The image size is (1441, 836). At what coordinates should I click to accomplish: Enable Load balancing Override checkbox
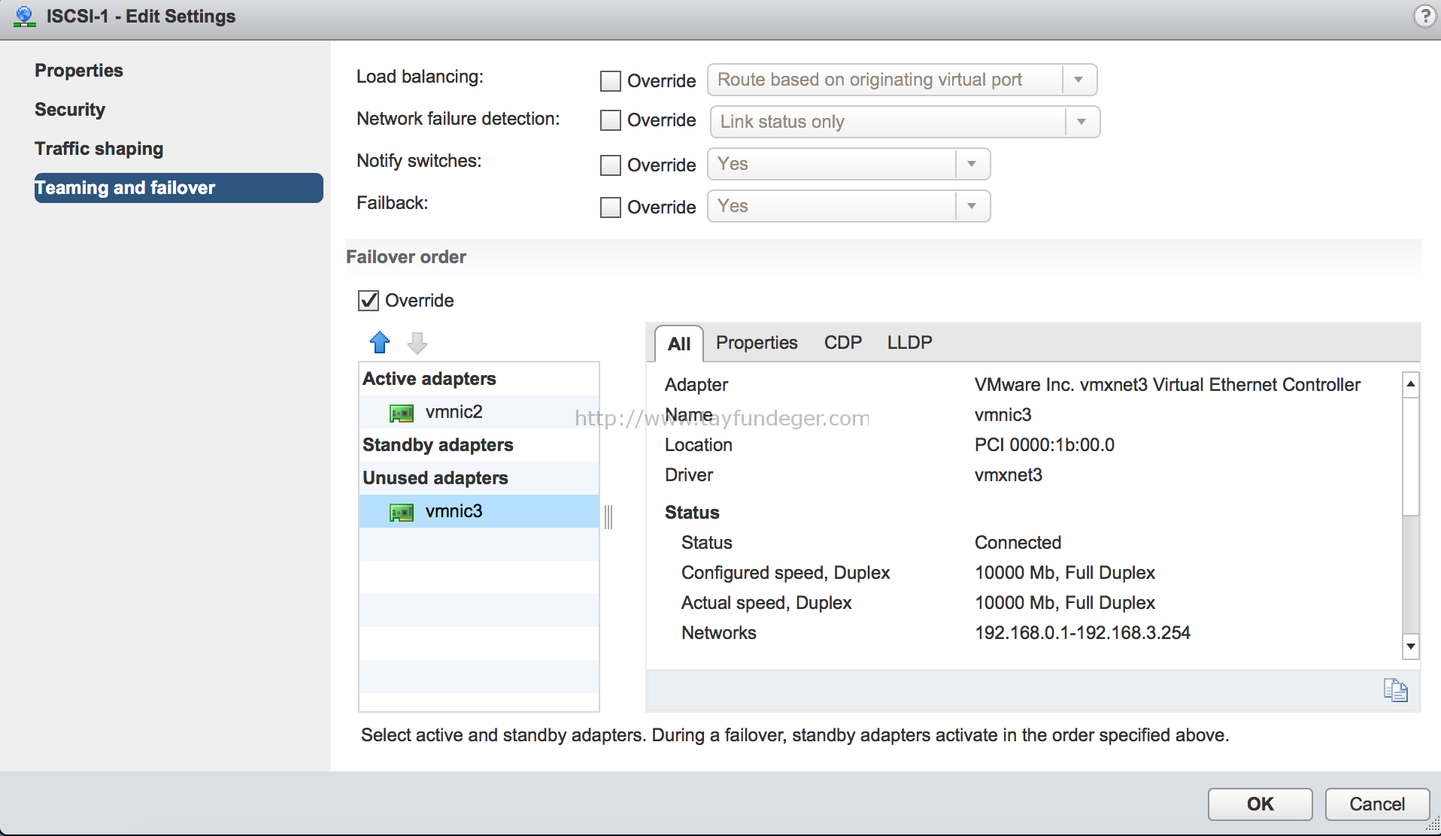click(611, 81)
